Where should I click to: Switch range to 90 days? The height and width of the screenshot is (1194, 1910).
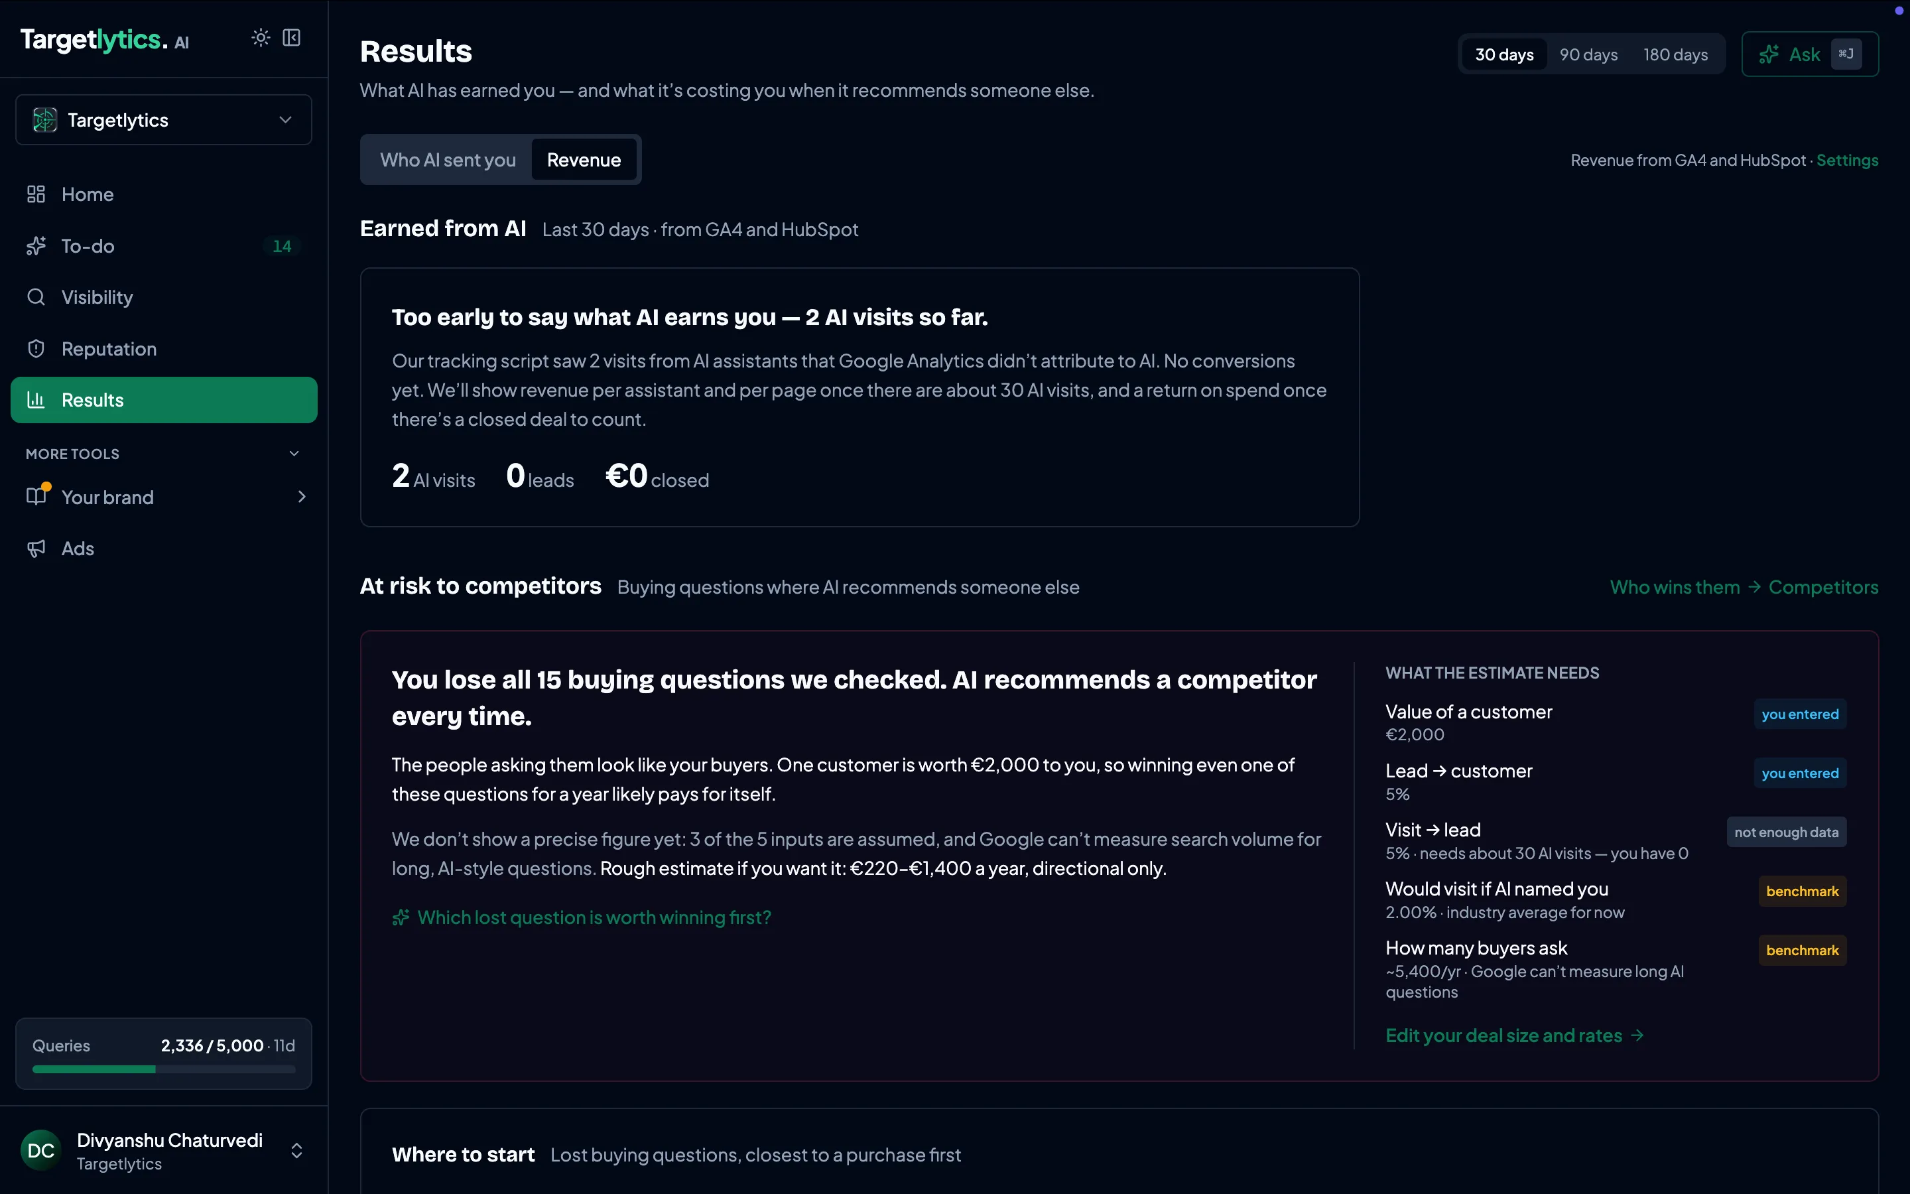[1588, 54]
